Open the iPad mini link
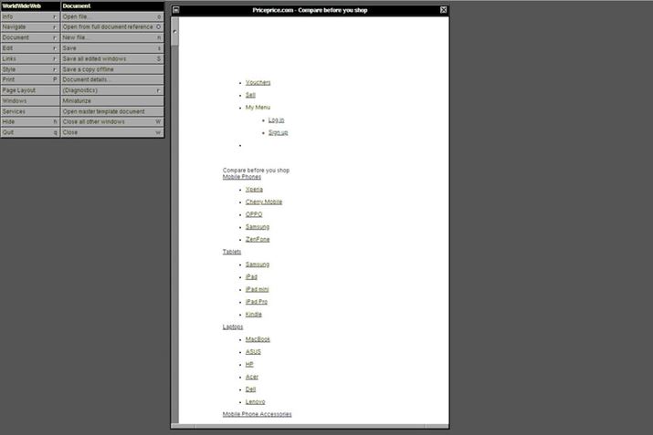This screenshot has height=435, width=653. click(x=257, y=289)
